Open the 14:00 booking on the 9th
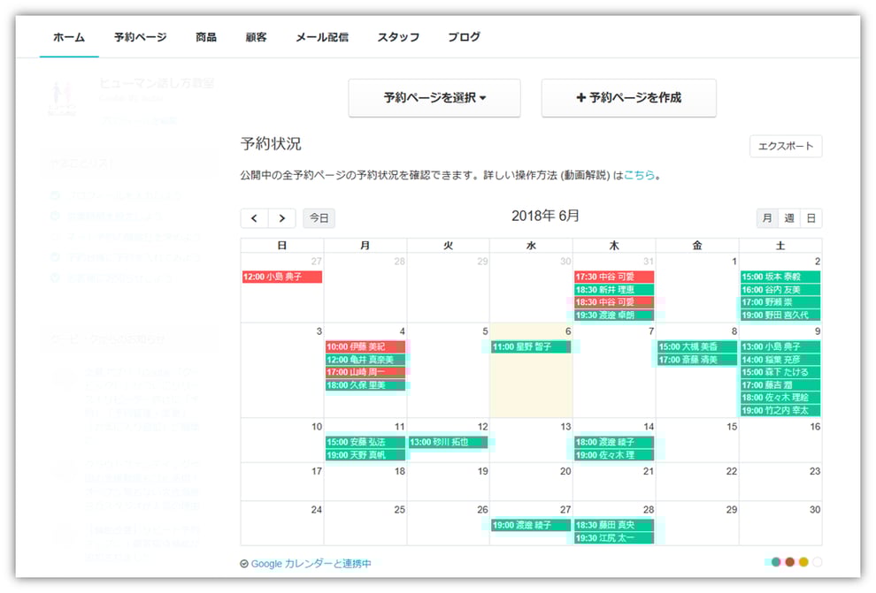 (x=780, y=360)
